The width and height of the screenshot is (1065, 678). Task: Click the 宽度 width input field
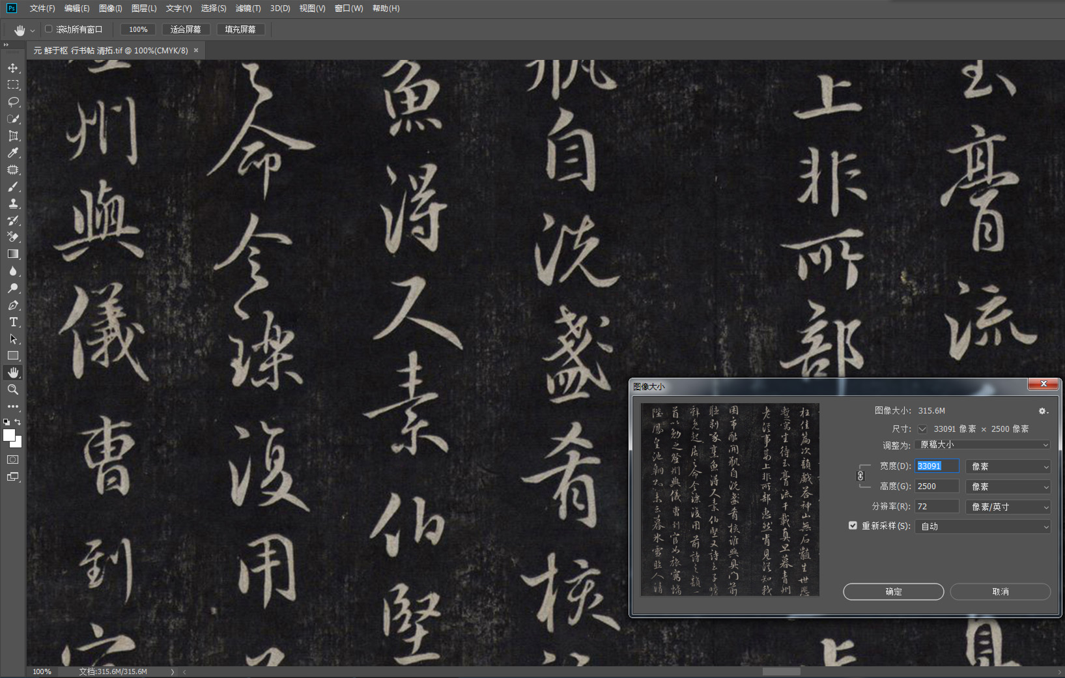pyautogui.click(x=937, y=466)
